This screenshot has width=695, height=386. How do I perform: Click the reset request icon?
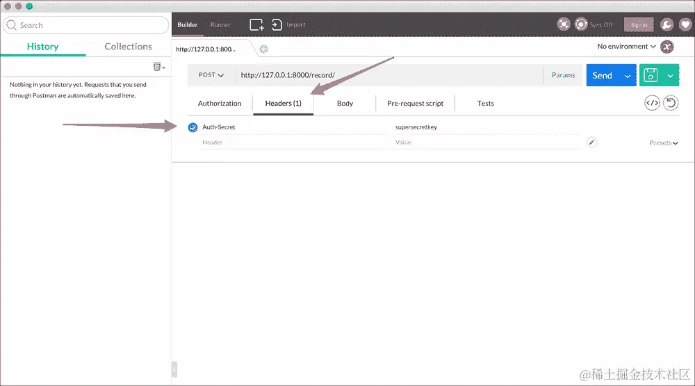(671, 103)
